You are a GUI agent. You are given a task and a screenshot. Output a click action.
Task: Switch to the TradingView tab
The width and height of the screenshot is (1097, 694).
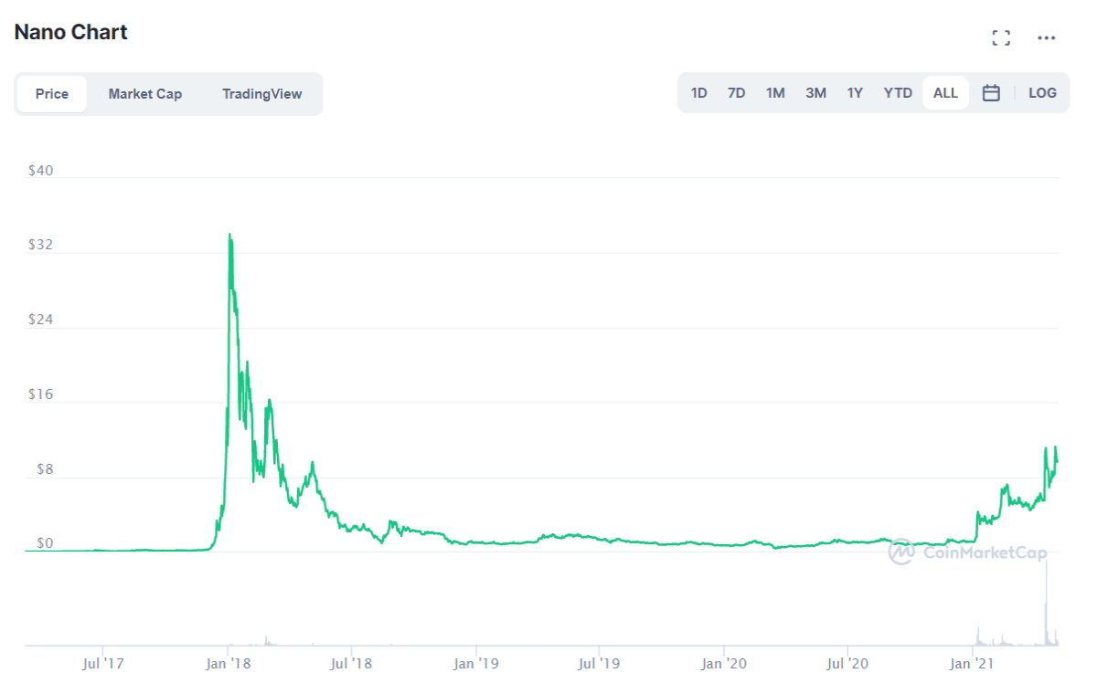tap(262, 94)
